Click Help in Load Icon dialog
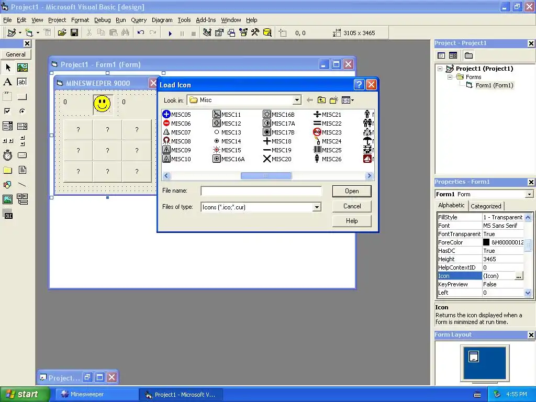This screenshot has width=536, height=402. point(352,221)
